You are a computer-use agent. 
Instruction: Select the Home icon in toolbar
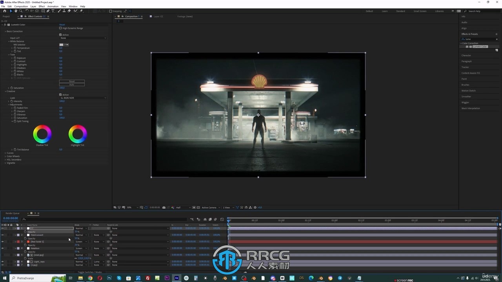5,11
